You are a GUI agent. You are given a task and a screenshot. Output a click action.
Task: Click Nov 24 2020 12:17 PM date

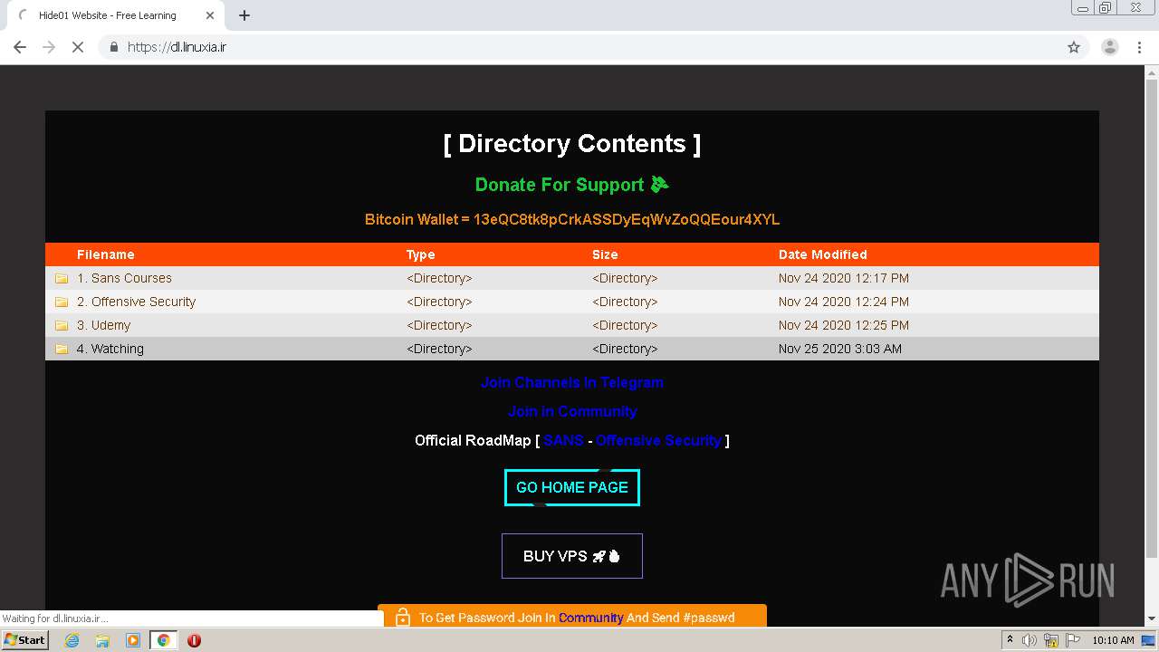[x=843, y=278]
